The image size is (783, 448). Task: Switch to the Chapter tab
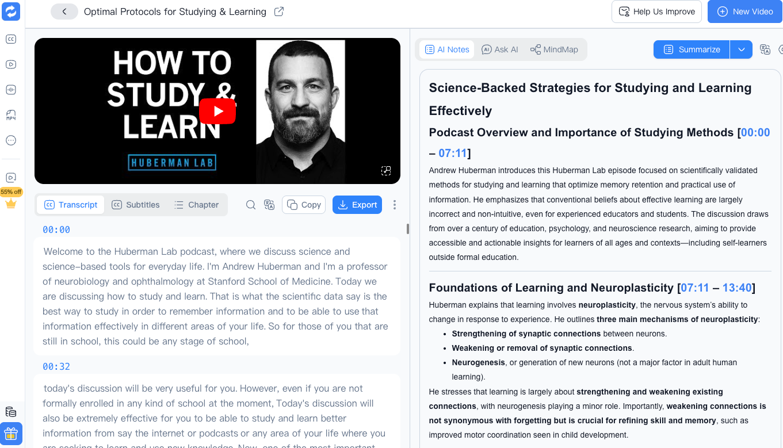click(197, 205)
